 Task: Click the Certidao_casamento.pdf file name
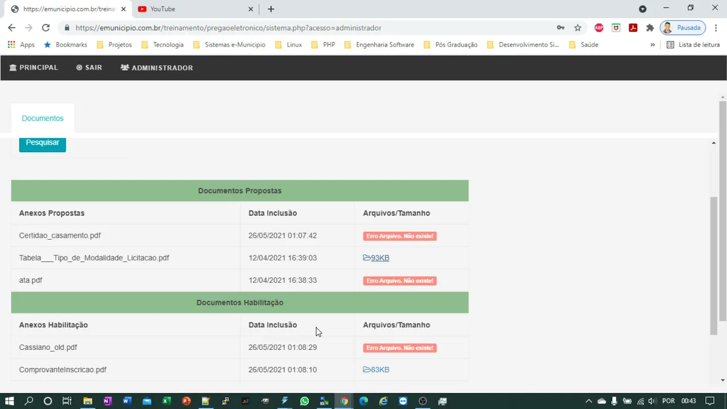click(x=60, y=236)
